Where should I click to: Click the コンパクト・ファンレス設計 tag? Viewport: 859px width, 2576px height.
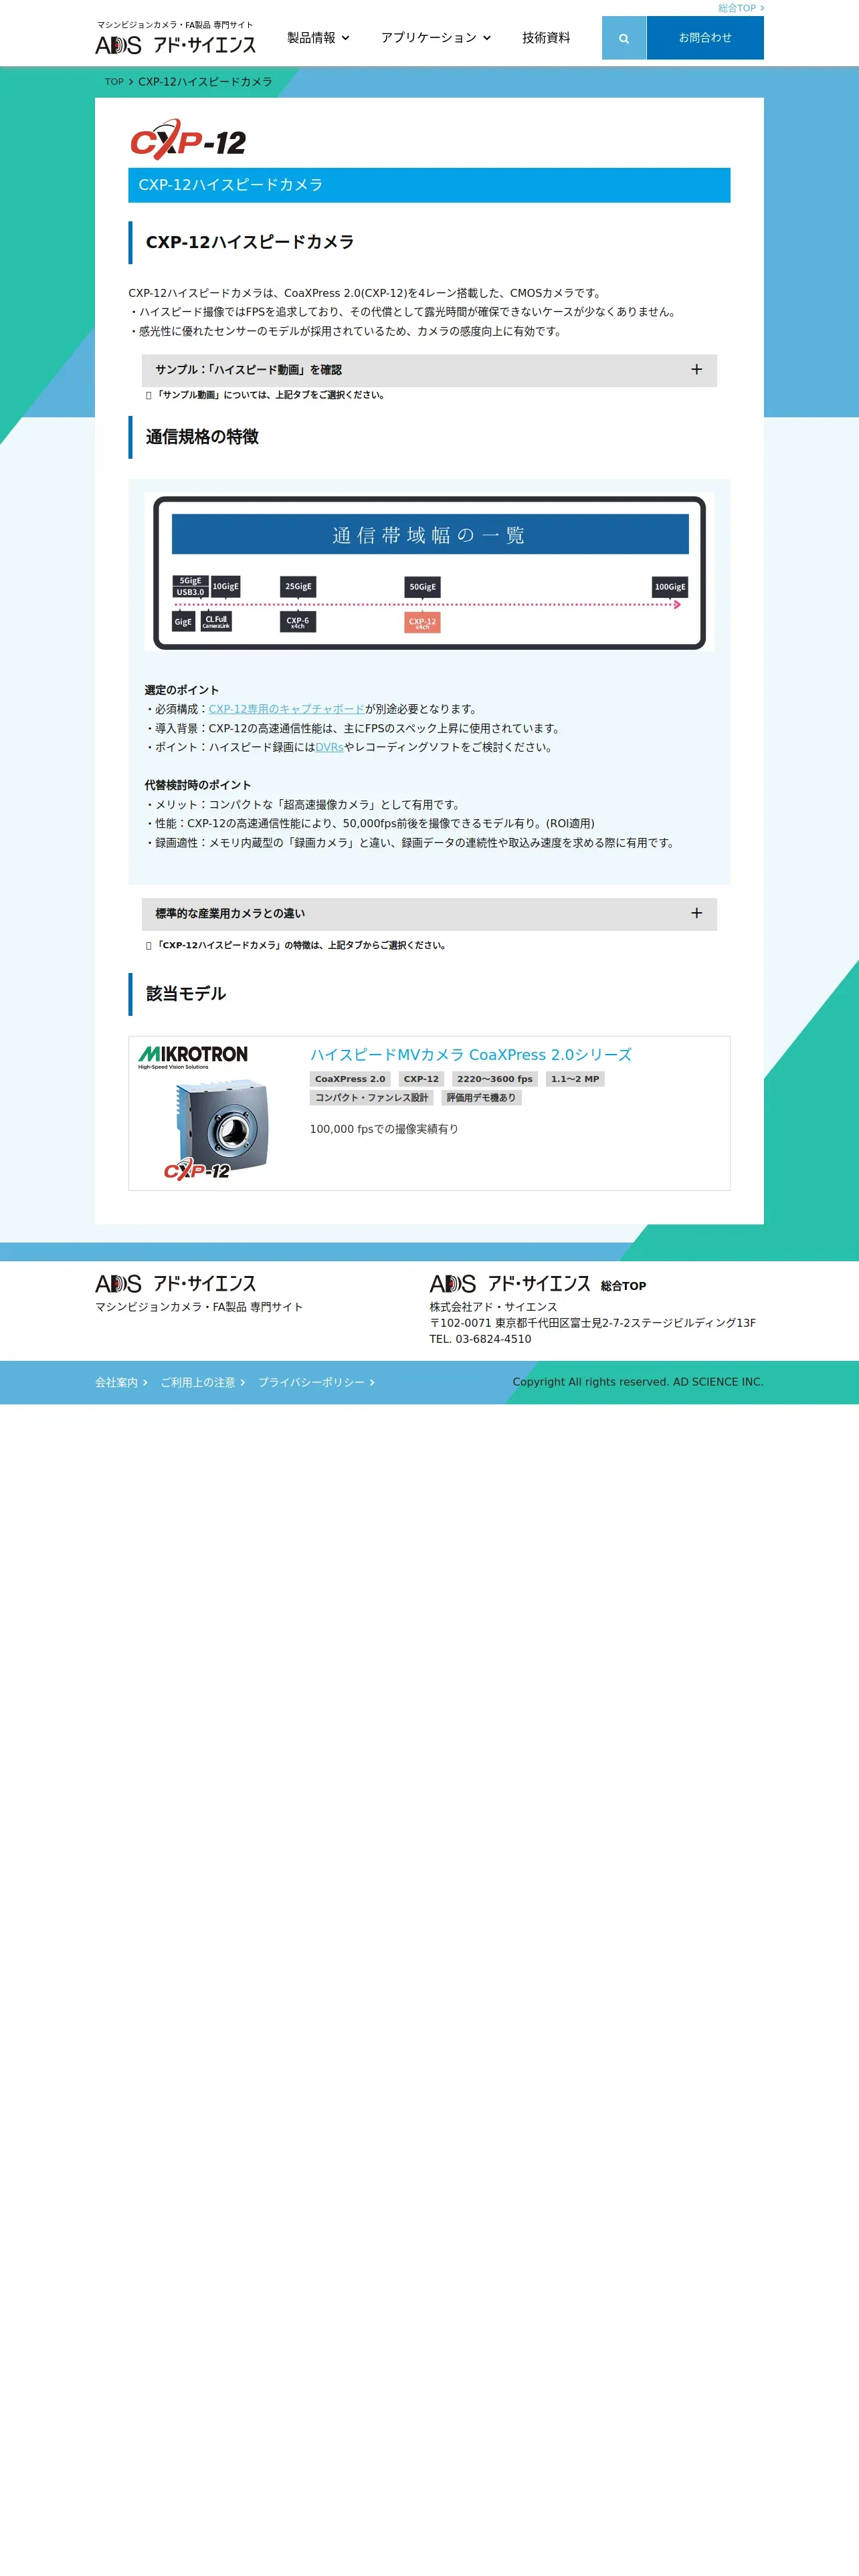(x=372, y=1098)
